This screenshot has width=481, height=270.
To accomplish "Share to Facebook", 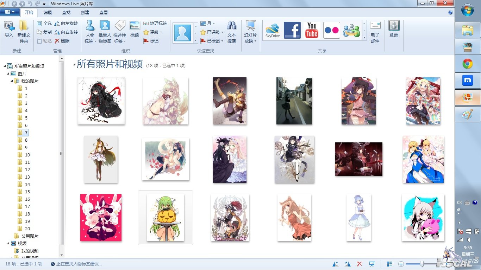I will (x=292, y=30).
